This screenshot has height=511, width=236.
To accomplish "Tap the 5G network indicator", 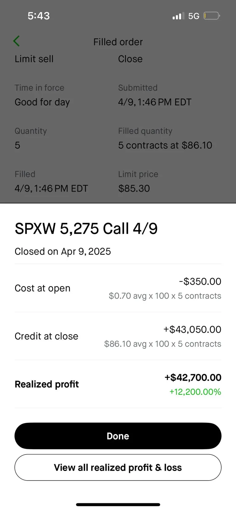I will click(x=194, y=16).
